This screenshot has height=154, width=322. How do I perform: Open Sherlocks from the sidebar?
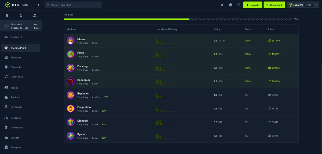pos(21,67)
